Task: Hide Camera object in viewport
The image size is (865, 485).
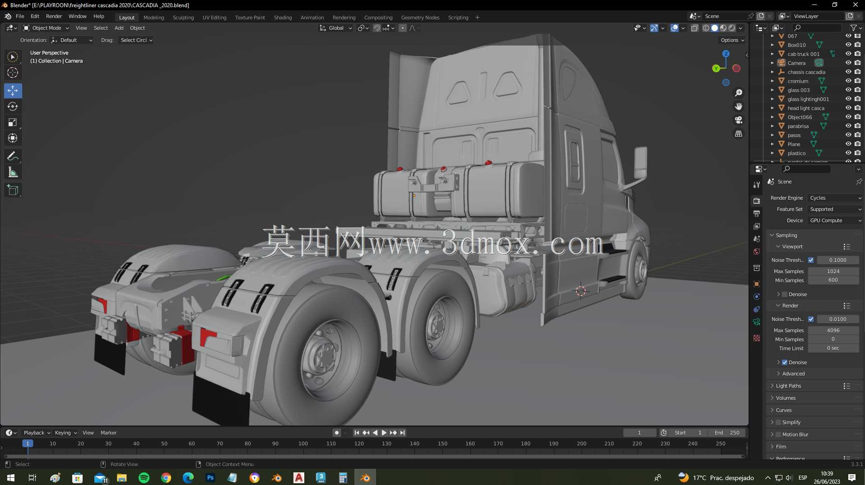Action: [848, 63]
